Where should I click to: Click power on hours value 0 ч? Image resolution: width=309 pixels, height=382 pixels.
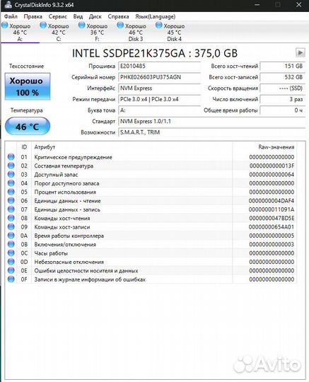point(282,110)
